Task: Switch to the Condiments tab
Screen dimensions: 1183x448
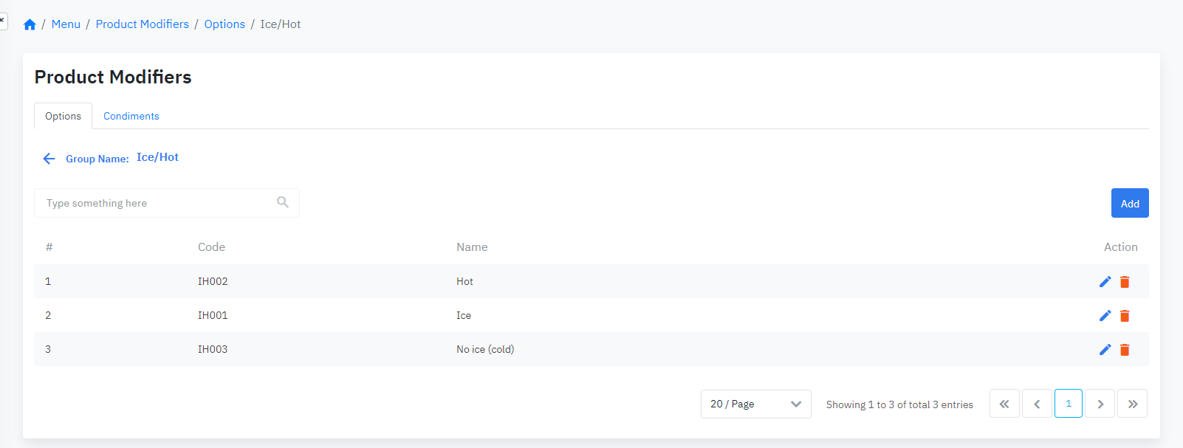Action: pyautogui.click(x=131, y=116)
